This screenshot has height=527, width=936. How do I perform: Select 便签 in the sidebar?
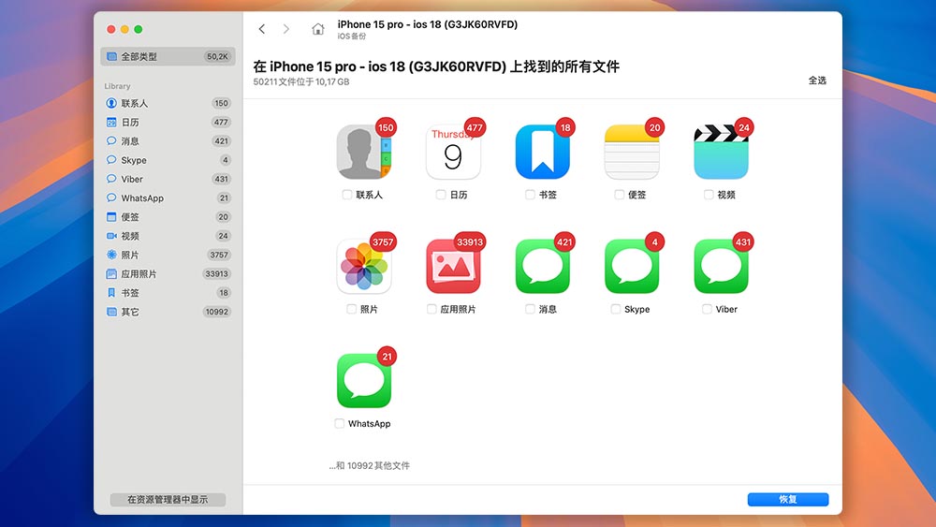click(168, 216)
